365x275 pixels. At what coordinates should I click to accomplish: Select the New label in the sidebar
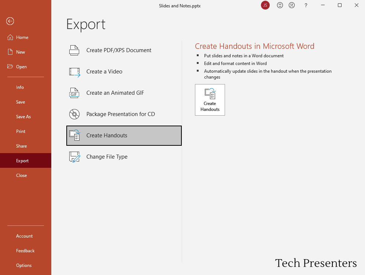coord(21,52)
